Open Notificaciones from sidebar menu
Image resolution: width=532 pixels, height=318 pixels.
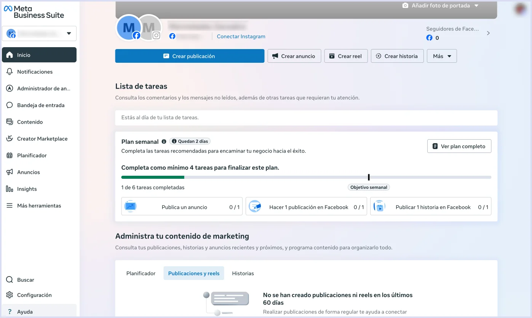pyautogui.click(x=39, y=72)
